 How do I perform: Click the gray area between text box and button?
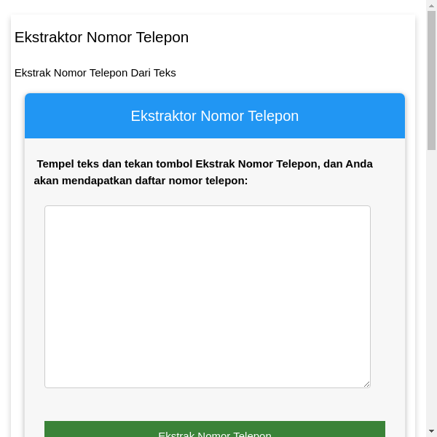tap(214, 405)
